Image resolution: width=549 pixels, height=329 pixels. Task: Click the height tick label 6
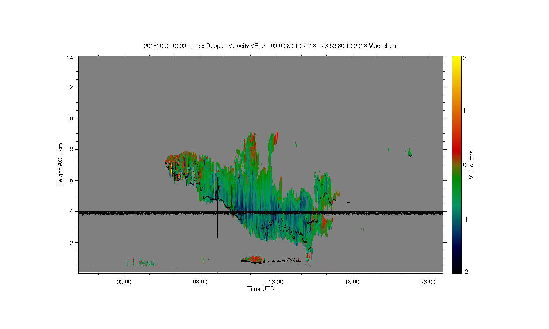71,180
